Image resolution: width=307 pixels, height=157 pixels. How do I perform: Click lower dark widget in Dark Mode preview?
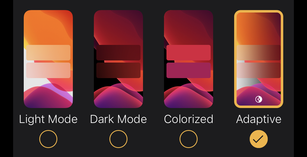point(118,70)
